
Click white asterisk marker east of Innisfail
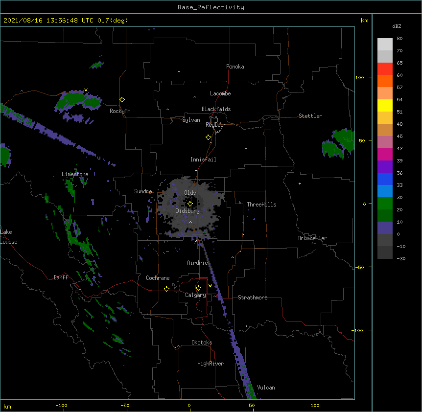point(246,148)
